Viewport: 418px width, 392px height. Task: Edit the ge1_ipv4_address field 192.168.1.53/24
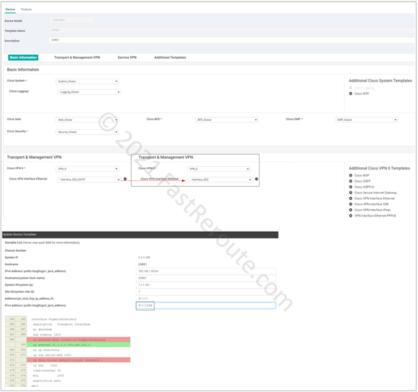206,271
